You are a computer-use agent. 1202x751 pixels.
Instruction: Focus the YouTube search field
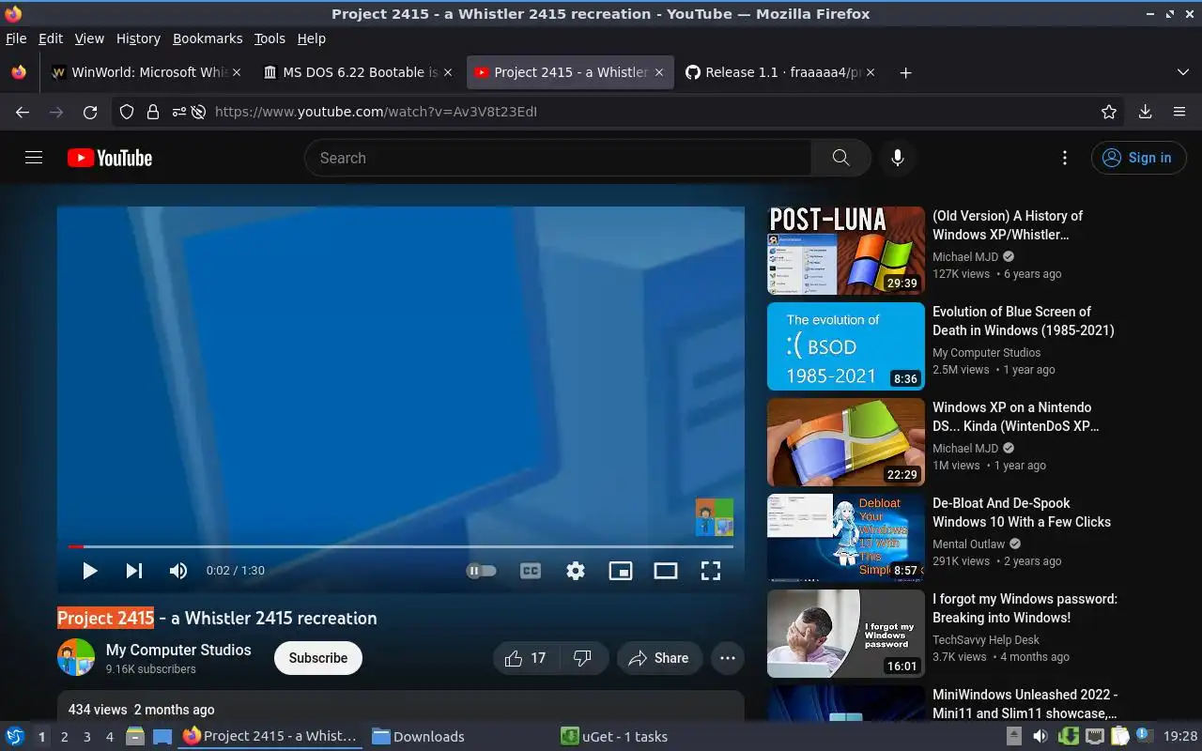point(559,158)
